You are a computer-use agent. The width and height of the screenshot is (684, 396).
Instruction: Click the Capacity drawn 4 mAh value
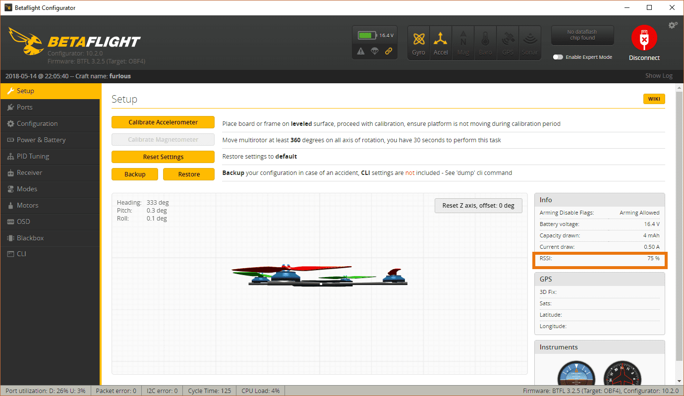pos(651,235)
